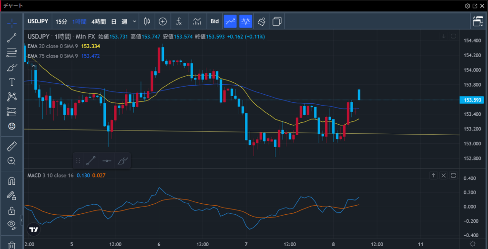The image size is (488, 249).
Task: Hide all drawings with eye icon
Action: 12,224
